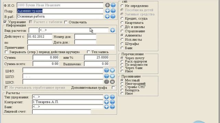
Task: Click the question icon in ШПЗ row
Action: coord(107,76)
